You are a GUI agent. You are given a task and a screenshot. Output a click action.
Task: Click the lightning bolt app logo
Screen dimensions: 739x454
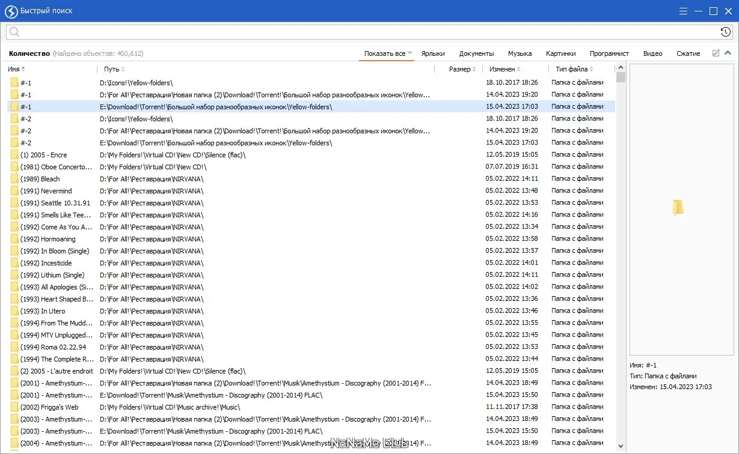pos(11,11)
